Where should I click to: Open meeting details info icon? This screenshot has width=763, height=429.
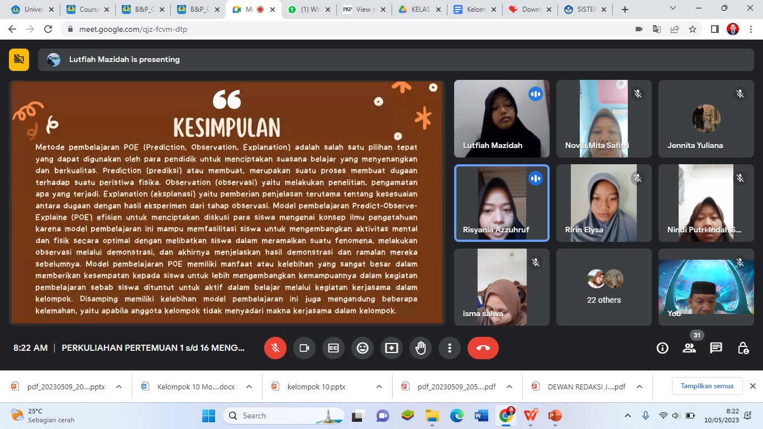(x=662, y=348)
